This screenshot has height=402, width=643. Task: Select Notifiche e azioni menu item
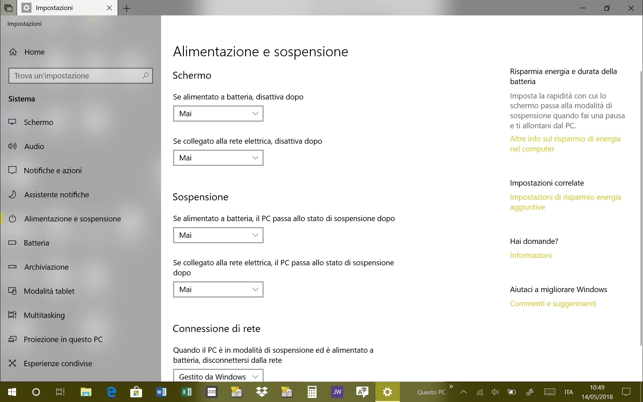coord(53,171)
